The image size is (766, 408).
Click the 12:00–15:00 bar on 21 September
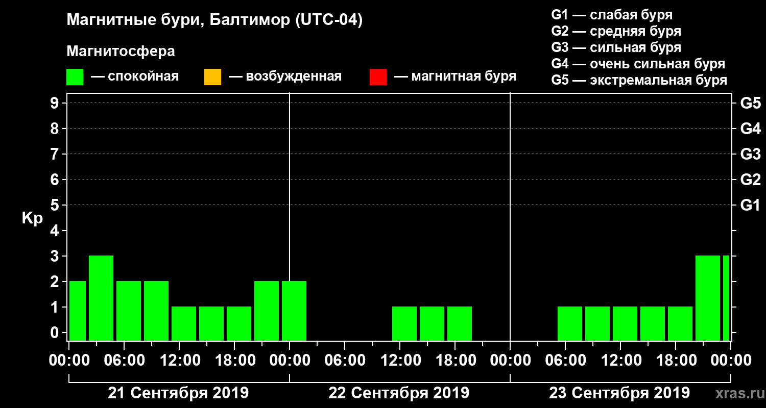(x=184, y=323)
